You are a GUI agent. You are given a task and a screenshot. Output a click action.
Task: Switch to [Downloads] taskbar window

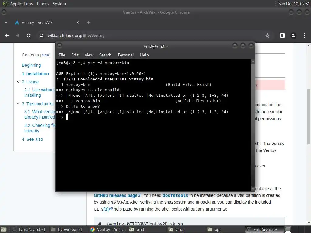67,229
